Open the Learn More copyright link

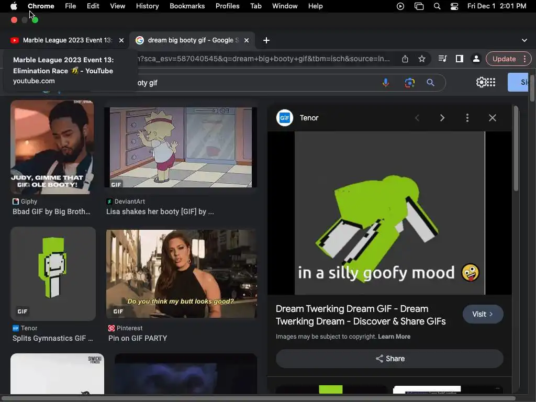point(394,337)
